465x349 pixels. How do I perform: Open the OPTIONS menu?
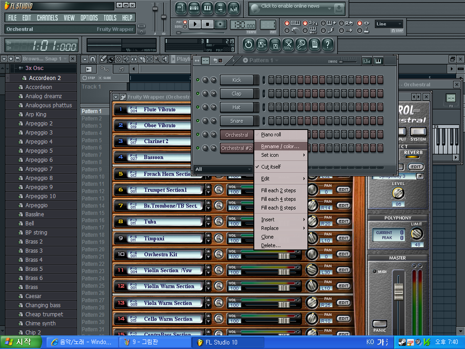click(89, 18)
